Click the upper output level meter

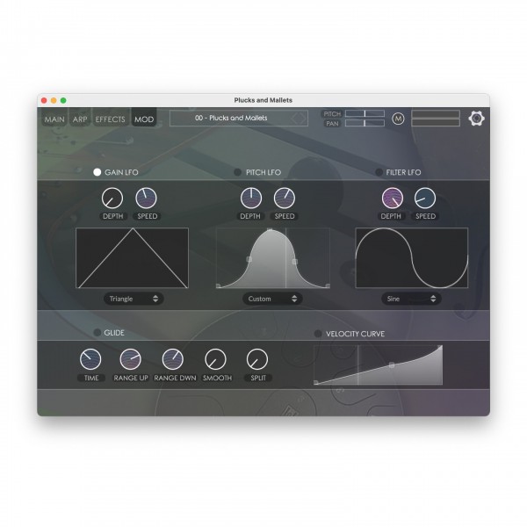tap(436, 114)
